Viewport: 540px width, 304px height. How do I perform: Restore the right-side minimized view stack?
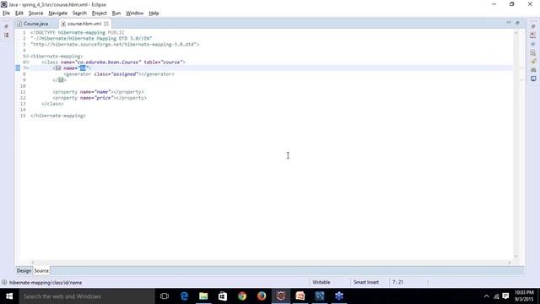point(533,26)
